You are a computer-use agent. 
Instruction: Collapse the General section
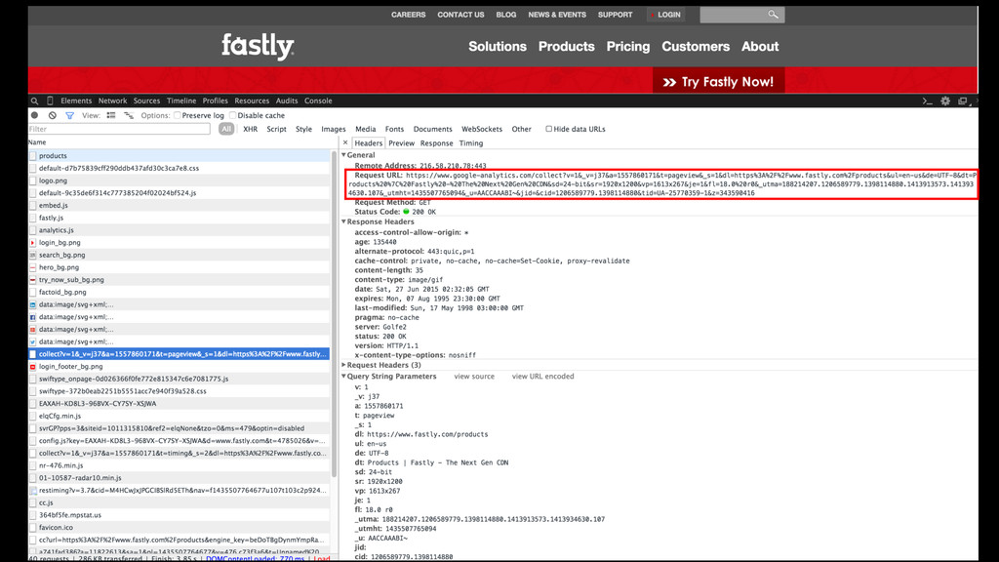click(344, 155)
